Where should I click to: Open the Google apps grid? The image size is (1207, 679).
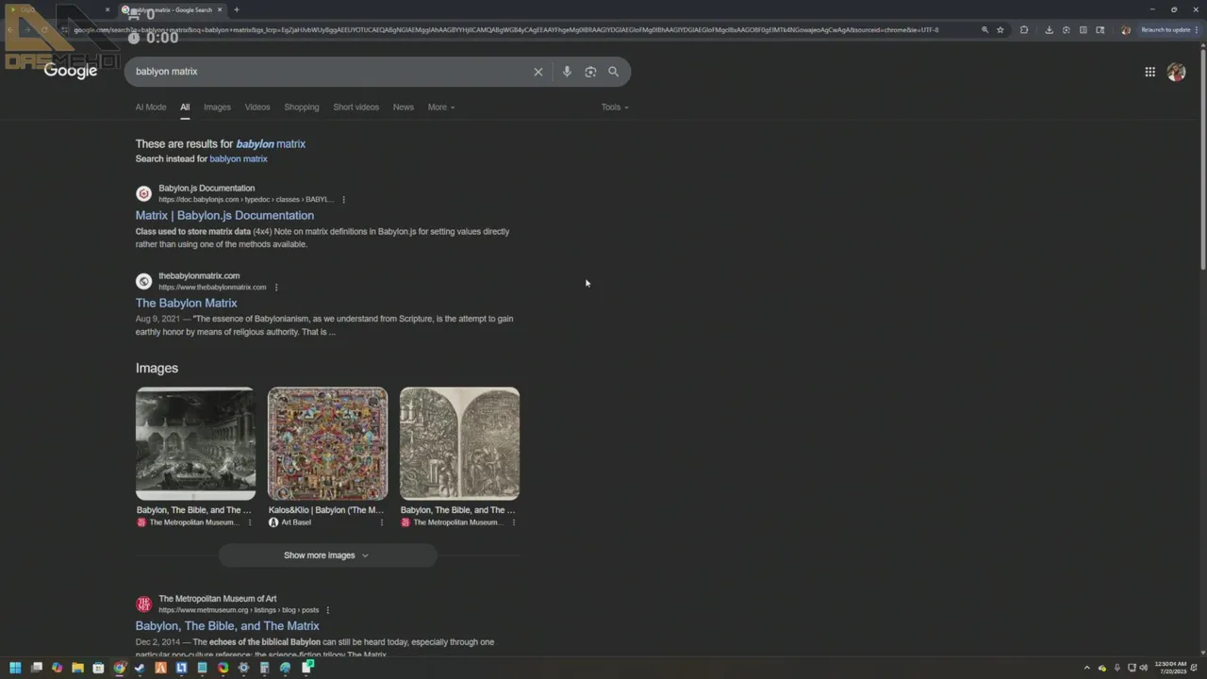(x=1150, y=72)
